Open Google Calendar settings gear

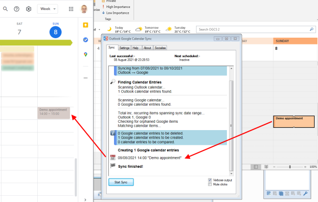pos(29,9)
